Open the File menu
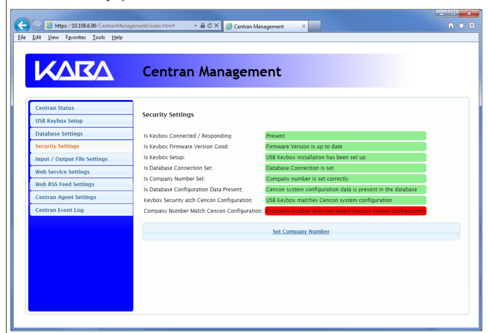 (22, 37)
